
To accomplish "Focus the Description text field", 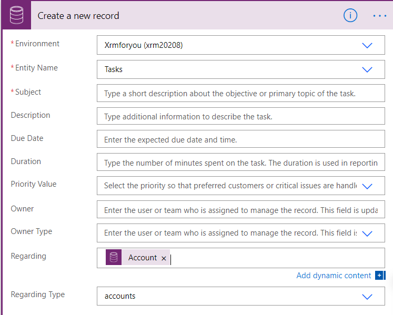I will tap(240, 117).
